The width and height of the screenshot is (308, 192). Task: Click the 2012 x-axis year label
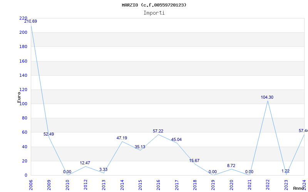[85, 185]
